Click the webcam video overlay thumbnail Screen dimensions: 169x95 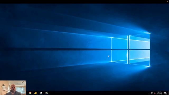(x=13, y=88)
